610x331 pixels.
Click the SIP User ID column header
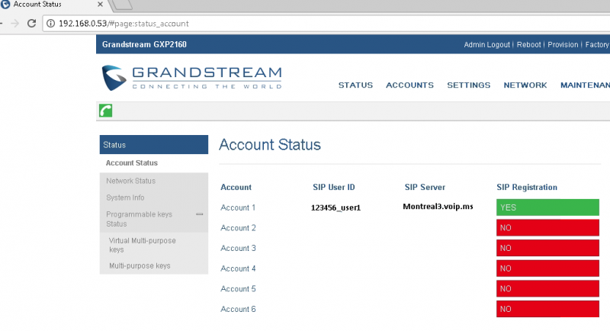click(x=334, y=187)
